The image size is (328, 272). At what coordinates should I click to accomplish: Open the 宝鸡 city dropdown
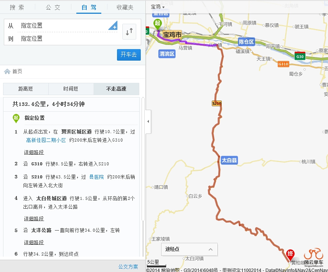(x=157, y=7)
